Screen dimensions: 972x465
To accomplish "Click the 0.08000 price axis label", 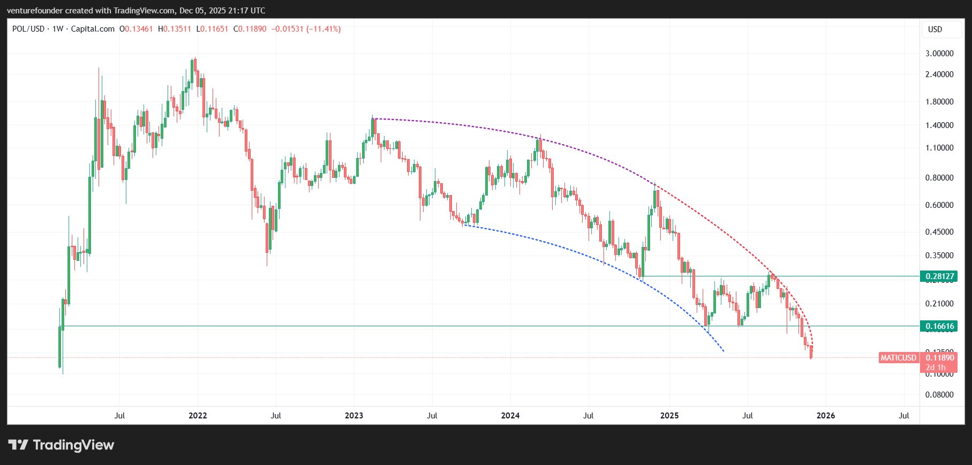I will point(939,395).
